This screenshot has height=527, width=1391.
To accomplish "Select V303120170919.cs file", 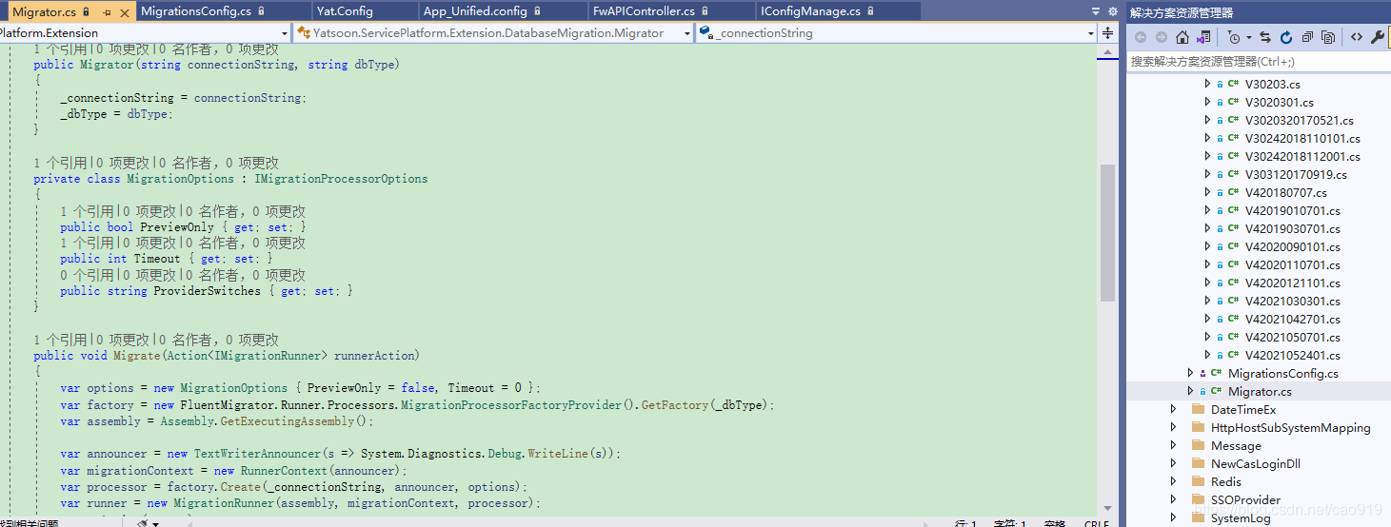I will (1296, 174).
